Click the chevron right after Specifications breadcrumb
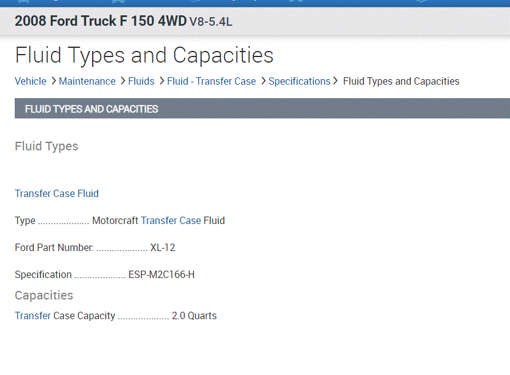Image resolution: width=510 pixels, height=375 pixels. 336,81
